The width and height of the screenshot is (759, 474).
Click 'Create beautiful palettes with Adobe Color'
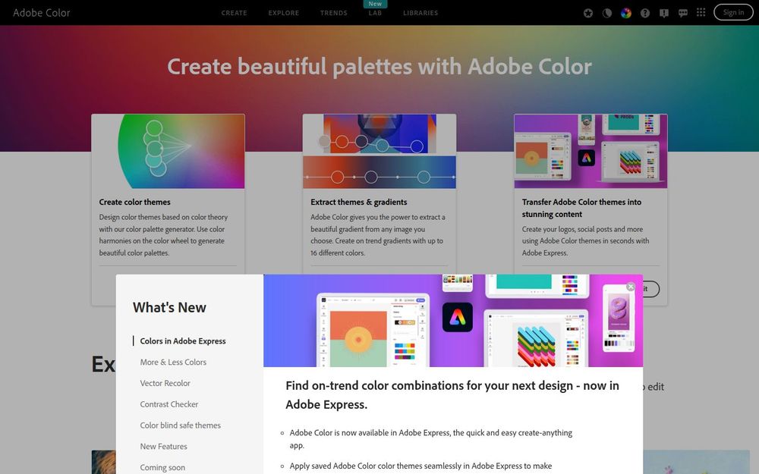pos(379,67)
